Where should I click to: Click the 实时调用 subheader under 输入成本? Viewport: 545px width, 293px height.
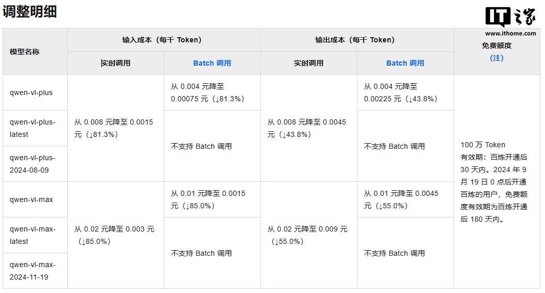click(x=116, y=63)
